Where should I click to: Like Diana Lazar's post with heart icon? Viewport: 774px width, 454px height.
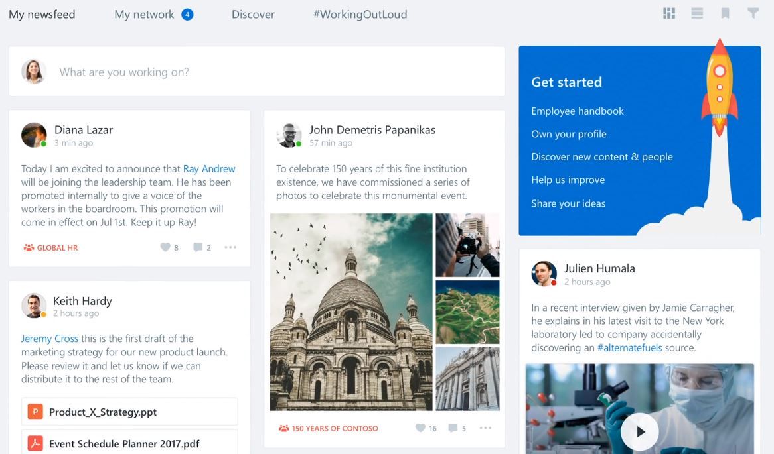click(165, 247)
